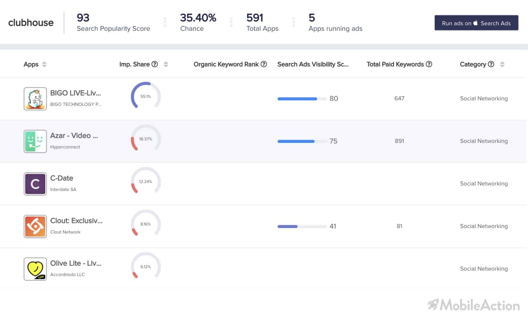The image size is (528, 326).
Task: Sort by Category column arrows
Action: point(502,64)
